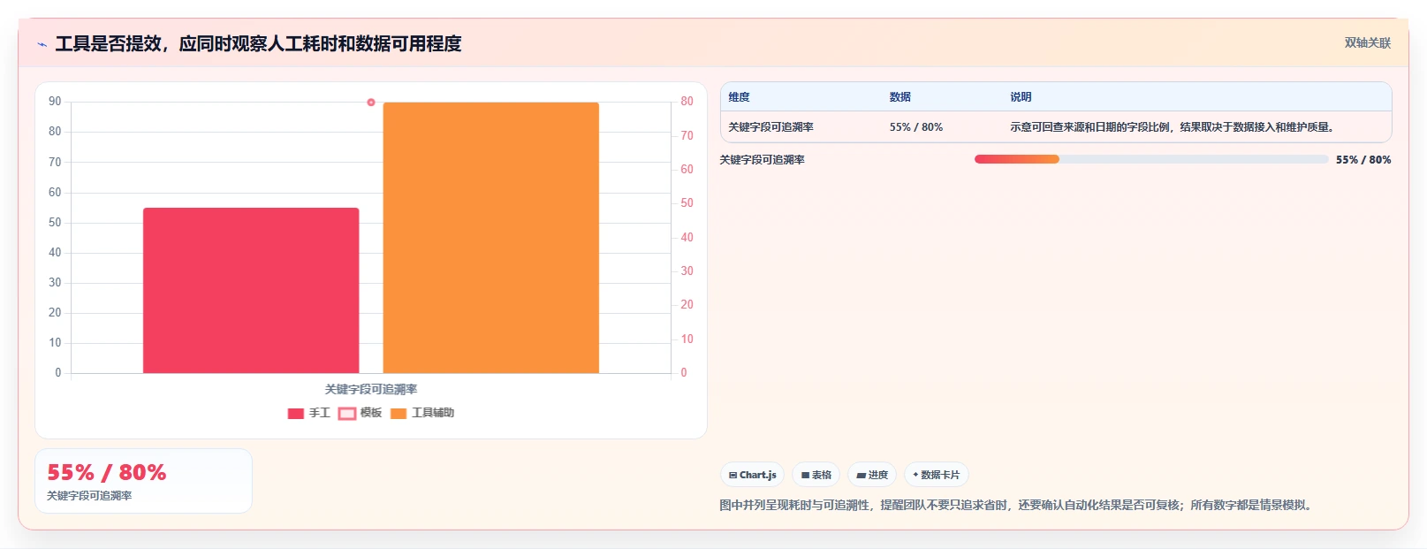The height and width of the screenshot is (549, 1427).
Task: Click the Chart.js tag chip
Action: tap(752, 475)
